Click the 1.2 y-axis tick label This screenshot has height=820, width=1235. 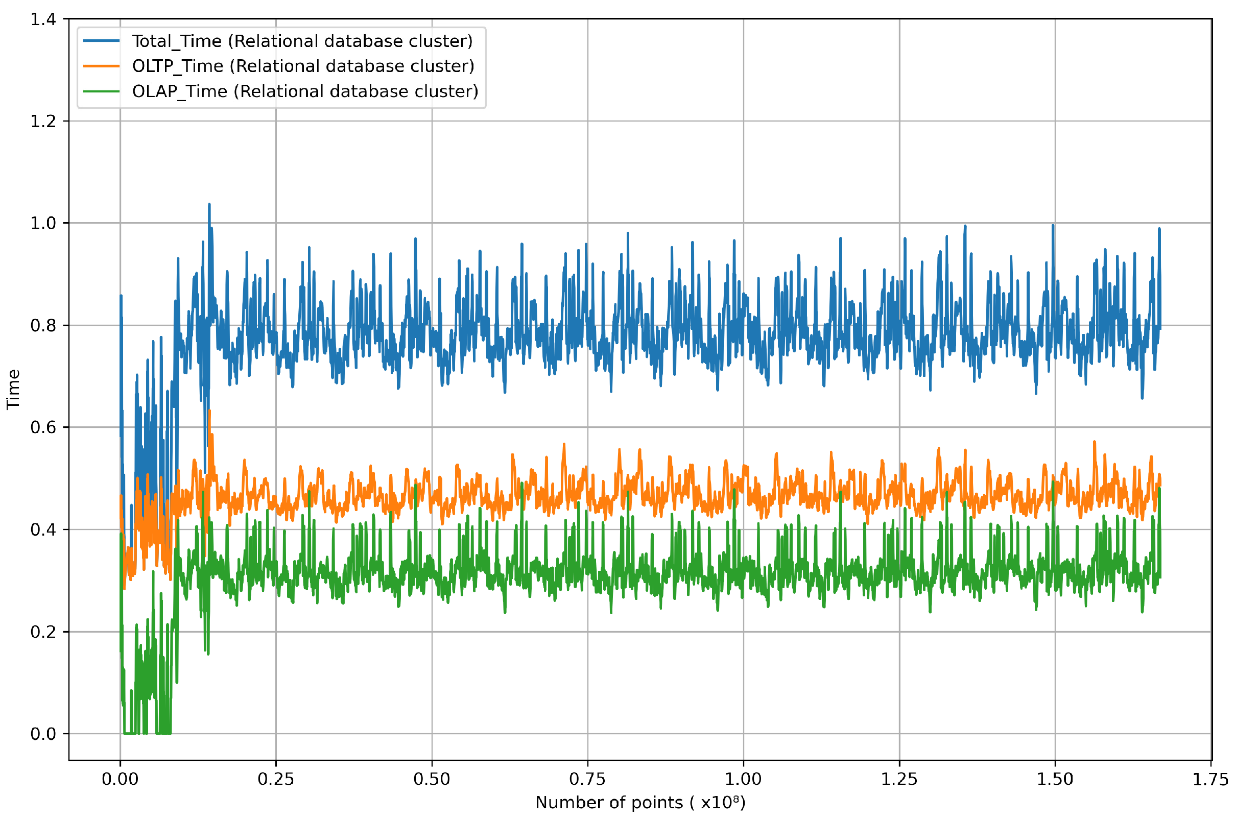click(x=43, y=122)
